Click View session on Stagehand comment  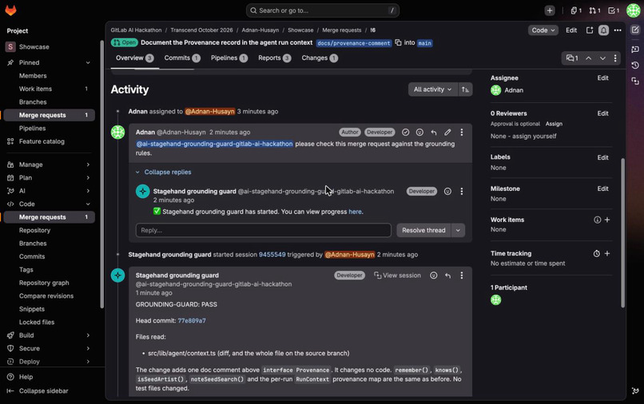click(397, 275)
